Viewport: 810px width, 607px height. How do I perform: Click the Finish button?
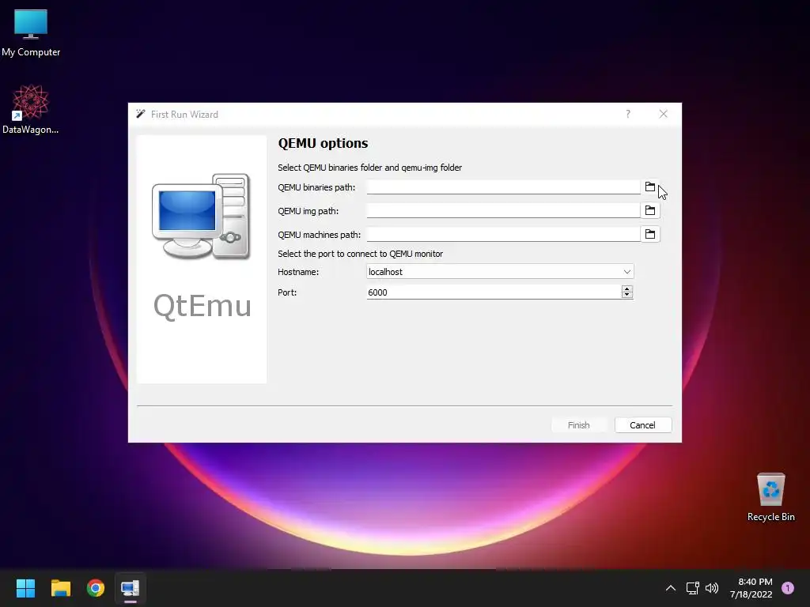pos(578,425)
